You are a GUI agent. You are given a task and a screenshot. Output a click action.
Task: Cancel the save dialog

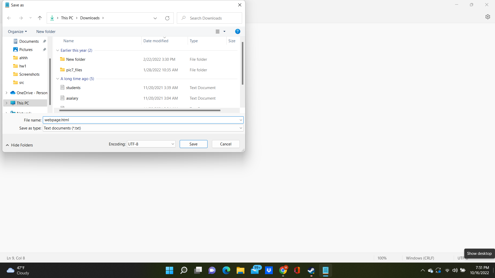(226, 144)
